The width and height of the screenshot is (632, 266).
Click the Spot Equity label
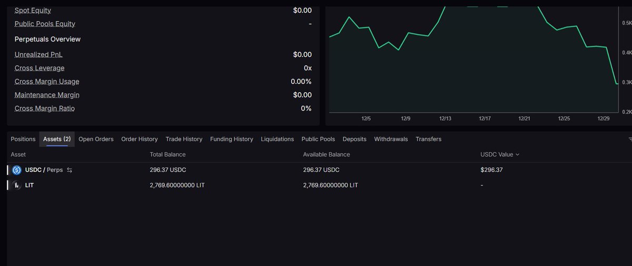pos(33,11)
